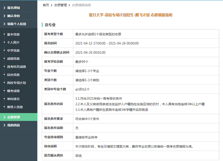This screenshot has height=161, width=223.
Task: Open 选考科目成绩 sidebar item
Action: pyautogui.click(x=16, y=67)
